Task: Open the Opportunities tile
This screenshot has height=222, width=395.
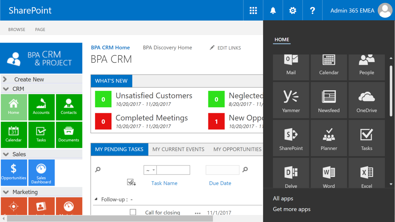Action: point(14,172)
